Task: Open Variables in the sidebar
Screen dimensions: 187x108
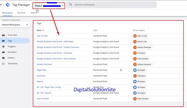Action: (12, 52)
